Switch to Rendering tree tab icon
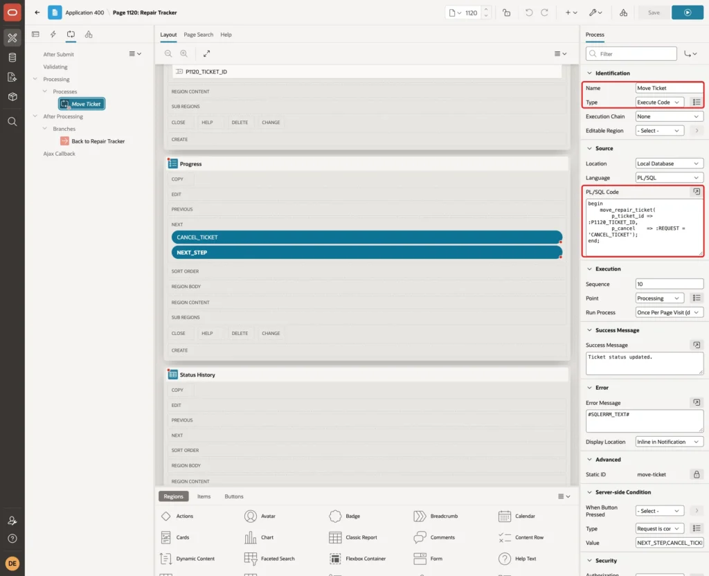Viewport: 709px width, 576px height. [36, 35]
